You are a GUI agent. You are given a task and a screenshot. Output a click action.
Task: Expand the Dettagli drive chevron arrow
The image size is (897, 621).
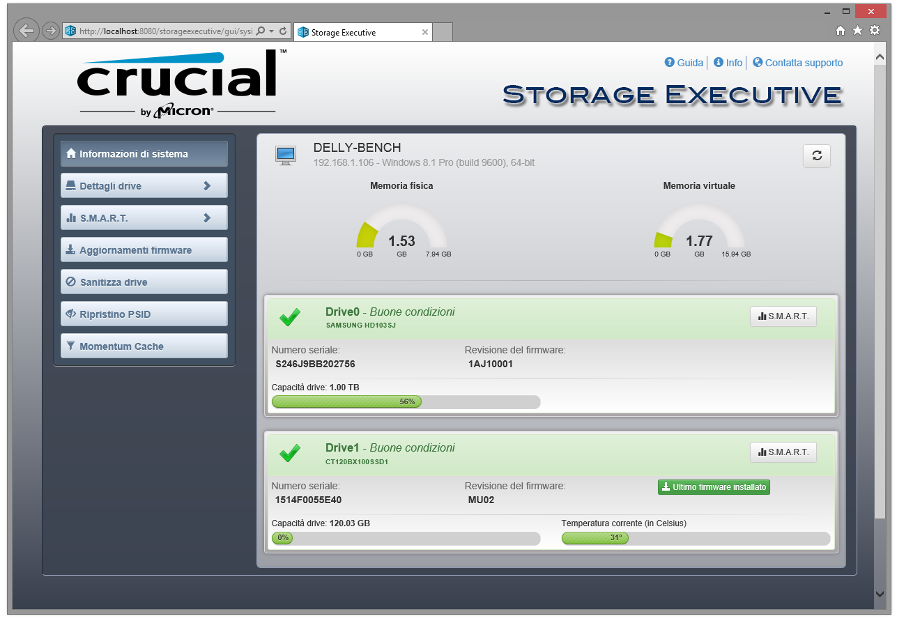[x=207, y=186]
